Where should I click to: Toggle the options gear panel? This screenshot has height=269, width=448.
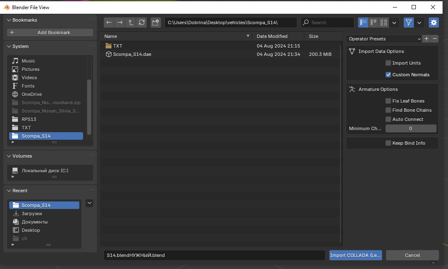coord(434,23)
